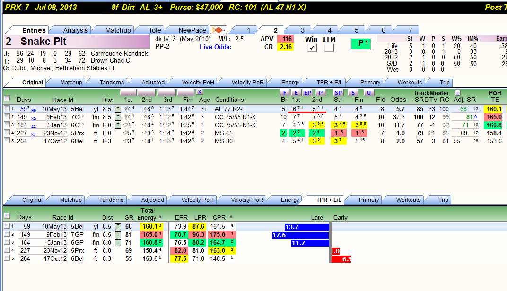Collapse TrackMaster columns with minus button
Image resolution: width=507 pixels, height=291 pixels.
457,92
